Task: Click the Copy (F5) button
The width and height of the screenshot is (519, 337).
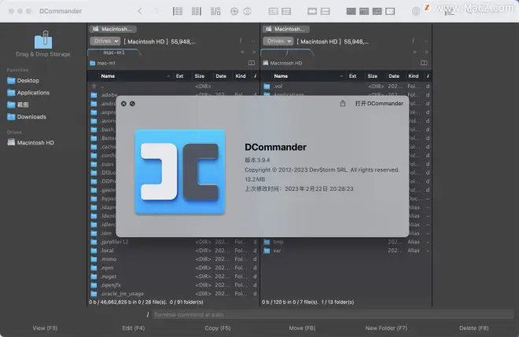Action: (218, 328)
